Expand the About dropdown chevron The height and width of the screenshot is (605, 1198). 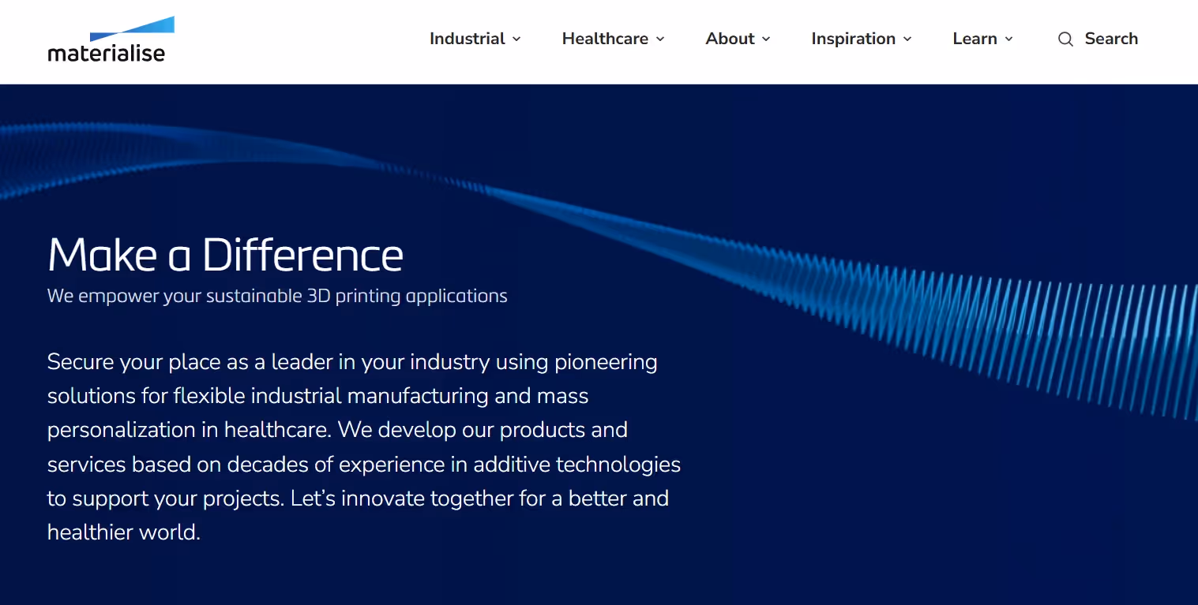[766, 39]
